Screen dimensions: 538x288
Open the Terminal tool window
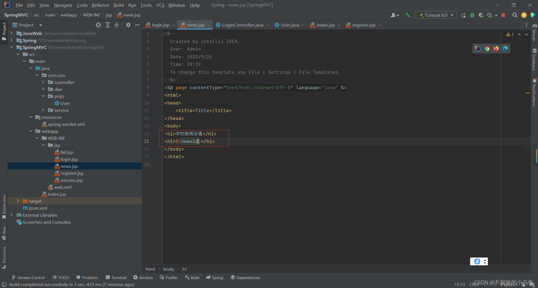[x=116, y=278]
